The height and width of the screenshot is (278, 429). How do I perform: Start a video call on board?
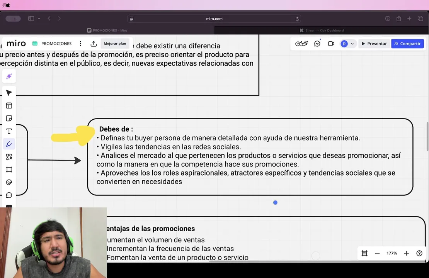pyautogui.click(x=331, y=44)
